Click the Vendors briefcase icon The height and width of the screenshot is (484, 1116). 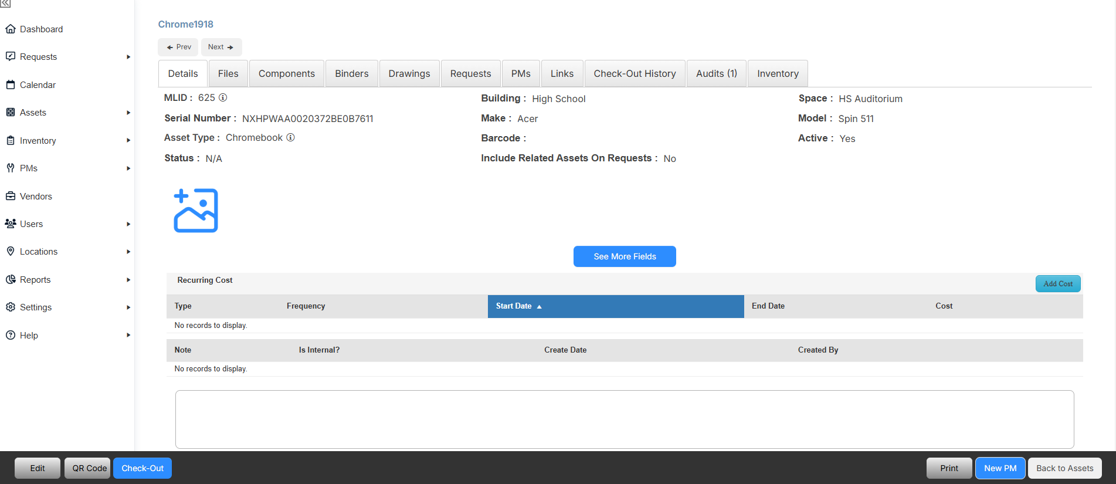coord(11,196)
